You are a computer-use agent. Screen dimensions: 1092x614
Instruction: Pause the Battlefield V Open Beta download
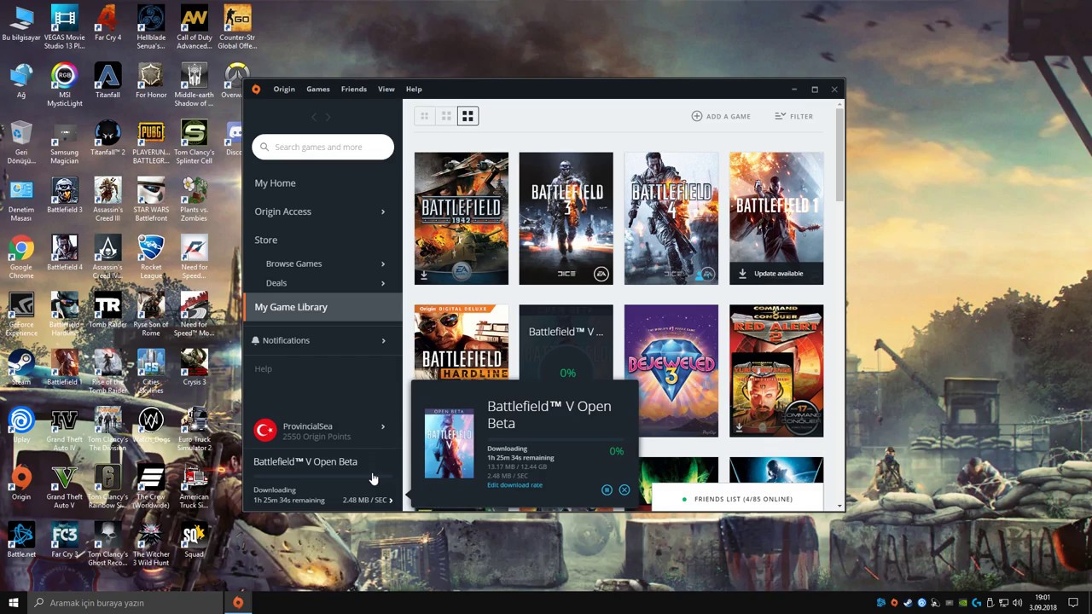pos(607,490)
